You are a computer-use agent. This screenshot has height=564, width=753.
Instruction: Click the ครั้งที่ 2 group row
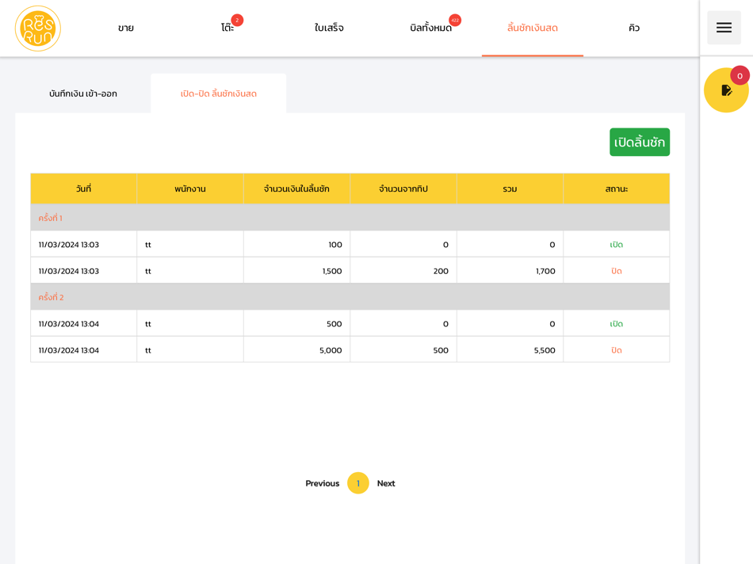[x=350, y=296]
